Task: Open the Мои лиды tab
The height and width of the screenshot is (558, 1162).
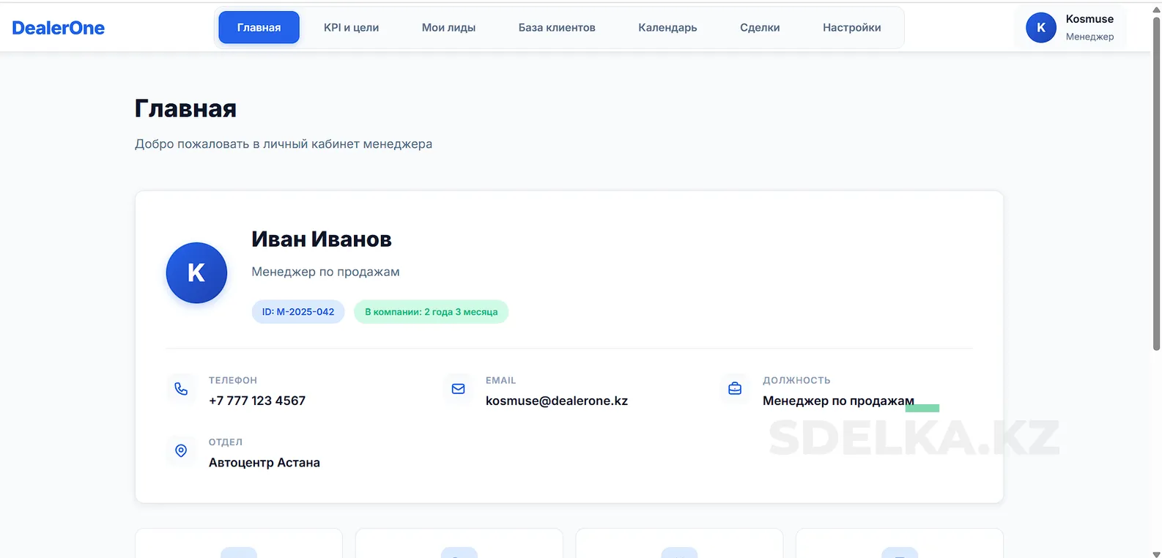Action: coord(448,28)
